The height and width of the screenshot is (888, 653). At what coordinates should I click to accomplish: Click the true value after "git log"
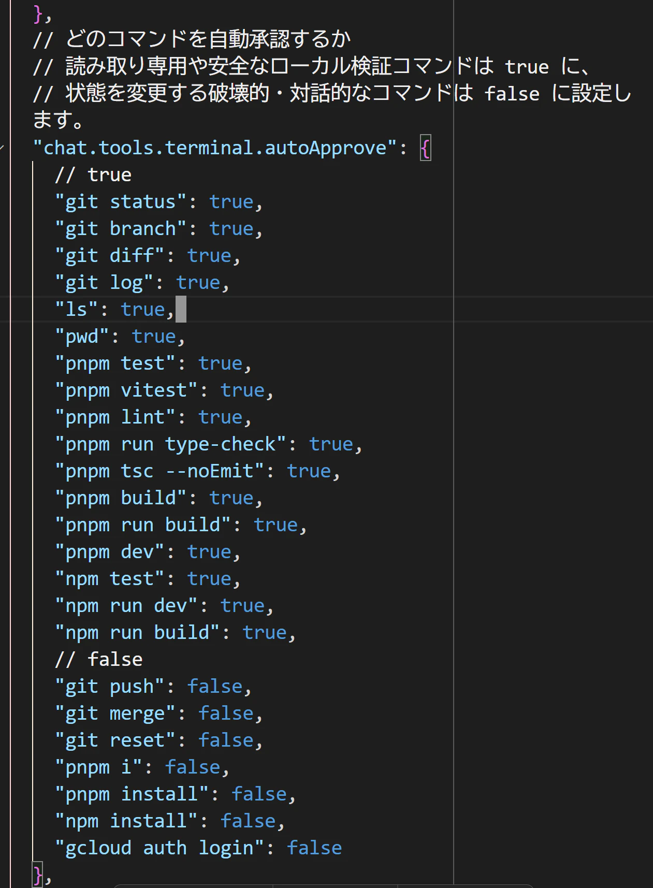pyautogui.click(x=198, y=283)
